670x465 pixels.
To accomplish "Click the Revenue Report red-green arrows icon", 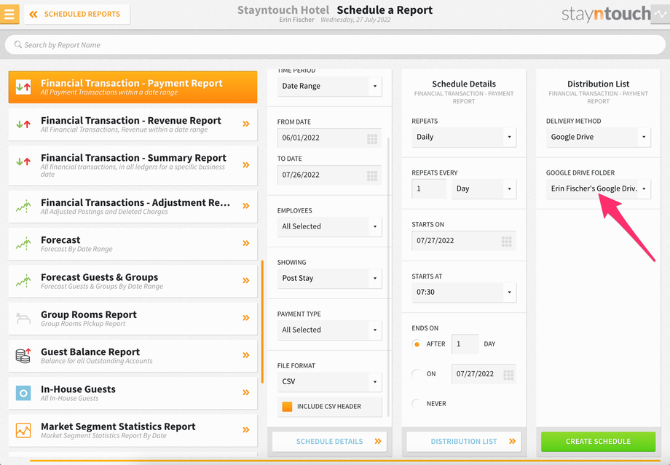I will (x=23, y=124).
